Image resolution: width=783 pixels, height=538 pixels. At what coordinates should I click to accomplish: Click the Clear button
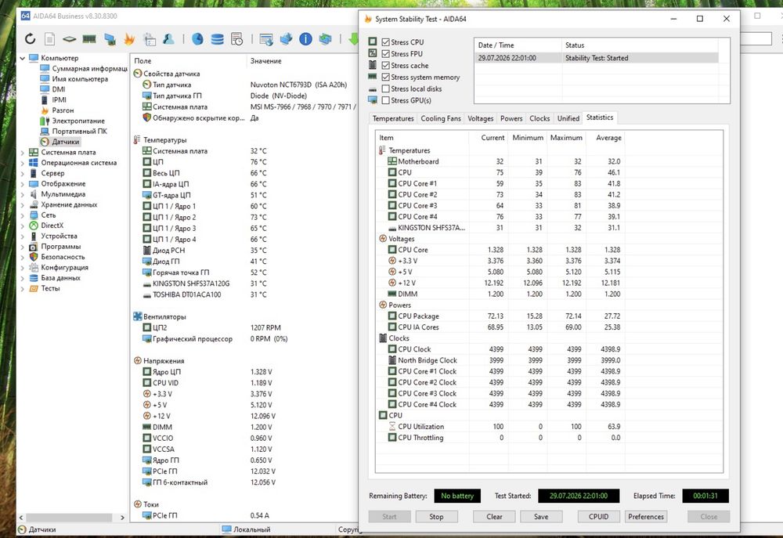(x=494, y=517)
